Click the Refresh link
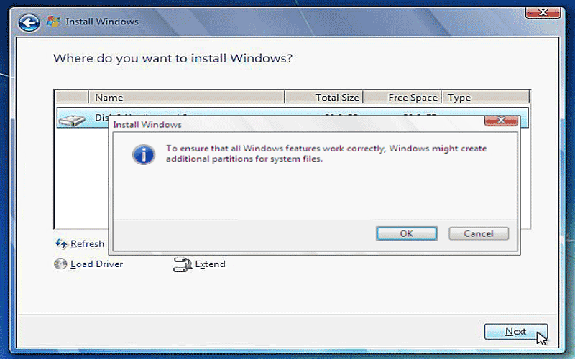Screen dimensions: 575x359 point(87,243)
